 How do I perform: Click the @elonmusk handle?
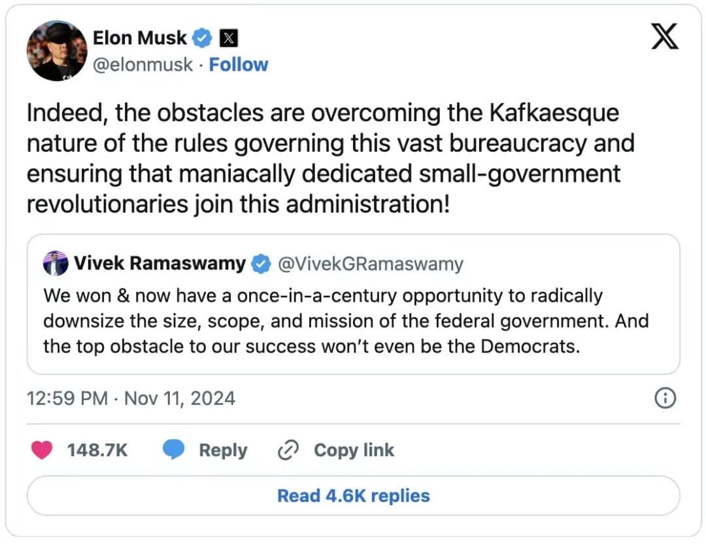point(144,65)
